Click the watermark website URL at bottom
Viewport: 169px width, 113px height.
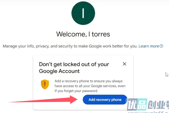tap(148, 112)
